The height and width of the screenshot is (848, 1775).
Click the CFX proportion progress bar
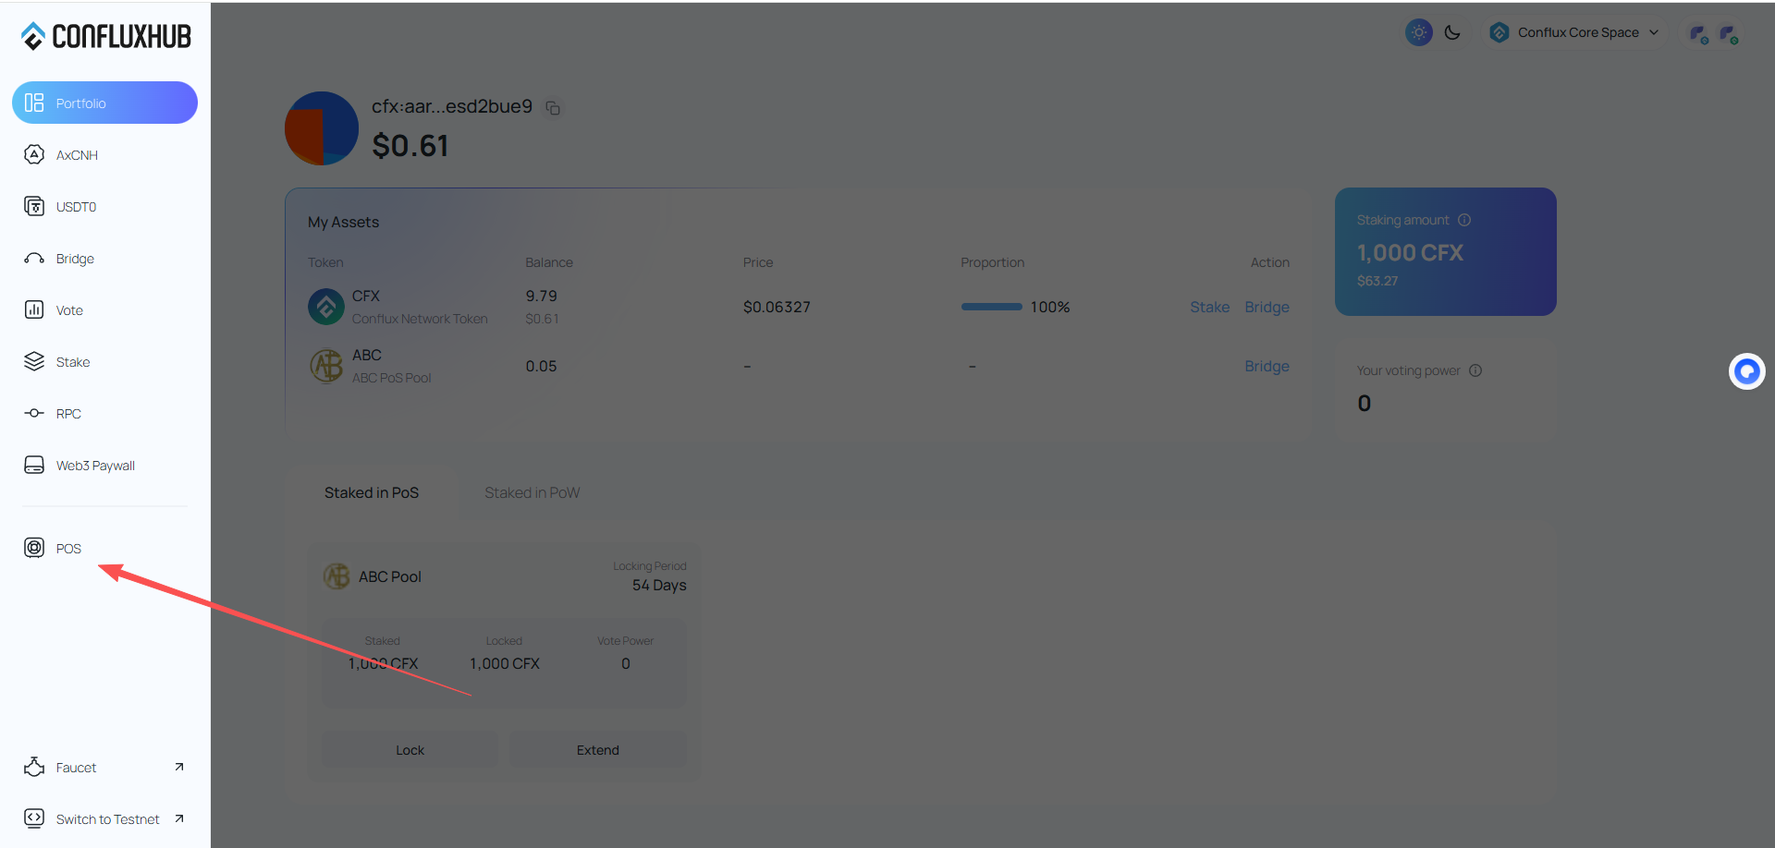(x=991, y=307)
